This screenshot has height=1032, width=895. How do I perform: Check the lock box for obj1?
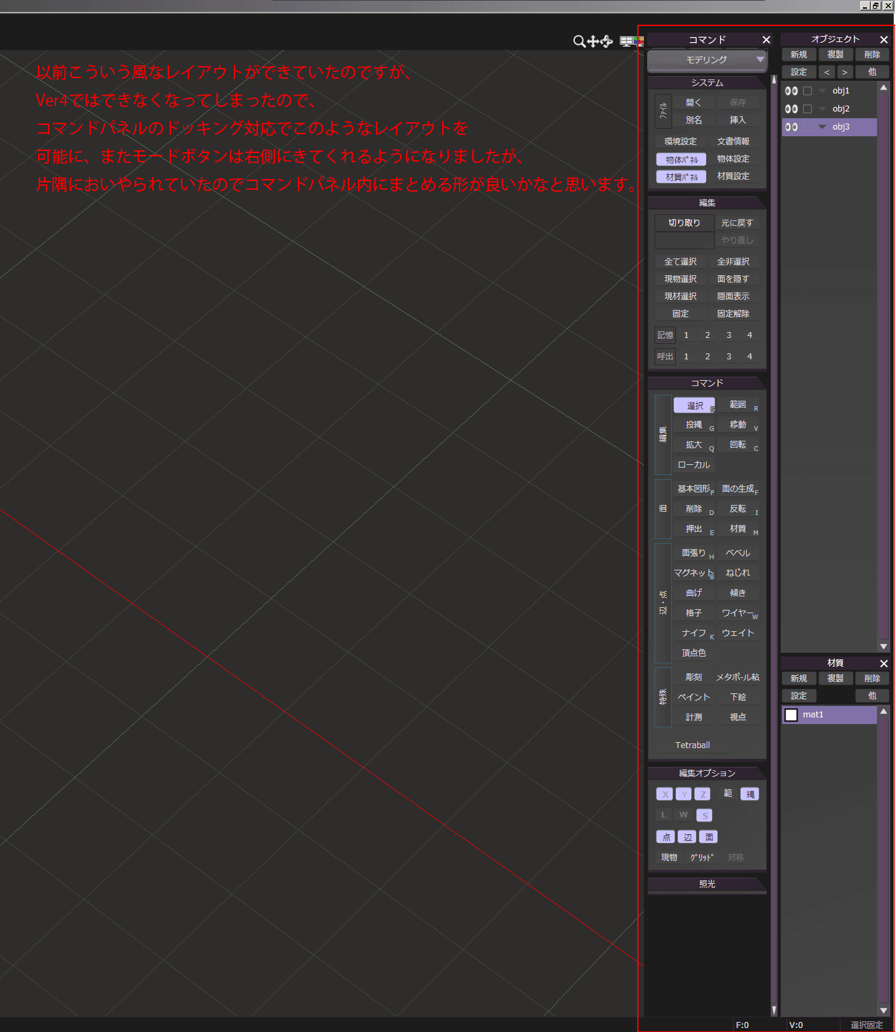(x=808, y=91)
